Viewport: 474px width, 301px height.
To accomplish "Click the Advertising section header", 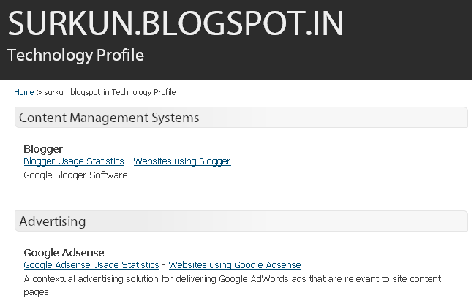I will click(x=241, y=221).
